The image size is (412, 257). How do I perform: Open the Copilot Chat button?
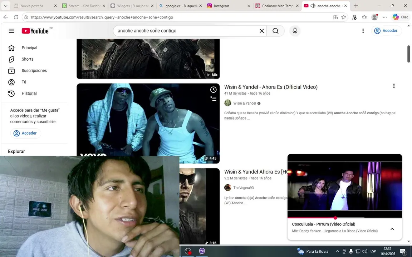[x=400, y=17]
